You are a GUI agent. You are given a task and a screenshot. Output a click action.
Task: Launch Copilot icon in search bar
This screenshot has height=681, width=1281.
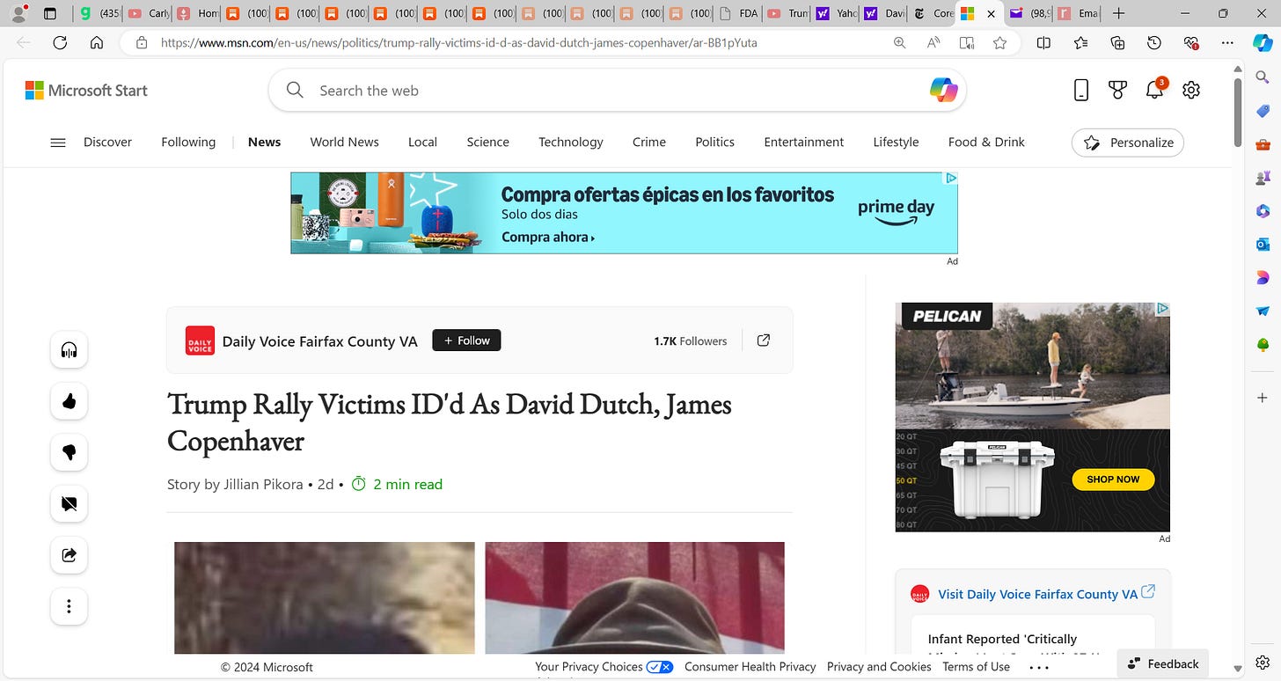(x=943, y=90)
